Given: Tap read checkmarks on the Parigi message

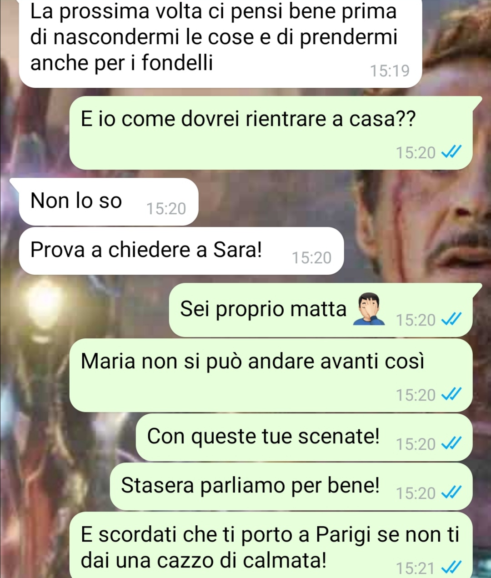Looking at the screenshot, I should (x=452, y=568).
